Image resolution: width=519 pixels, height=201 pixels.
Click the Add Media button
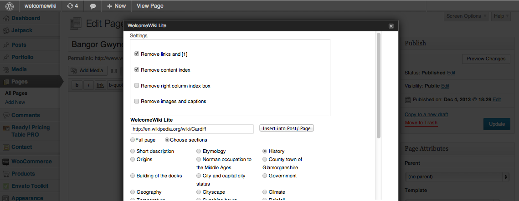[x=87, y=70]
